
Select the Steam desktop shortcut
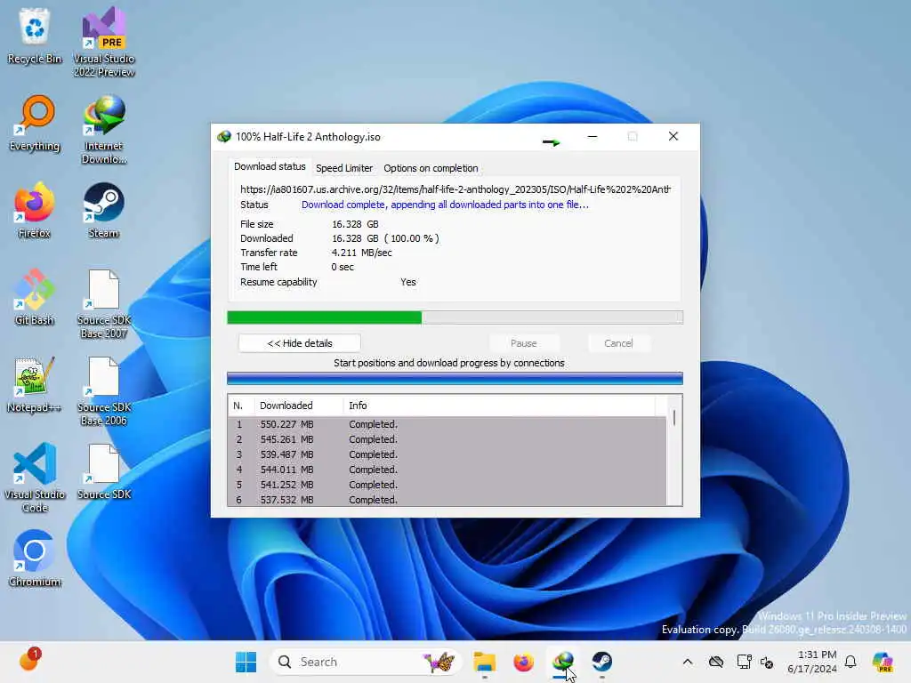pos(104,210)
